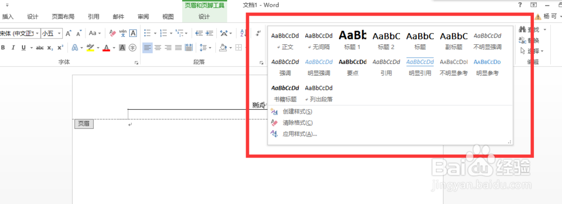Expand highlight color dropdown arrow
The height and width of the screenshot is (204, 562).
click(x=98, y=48)
